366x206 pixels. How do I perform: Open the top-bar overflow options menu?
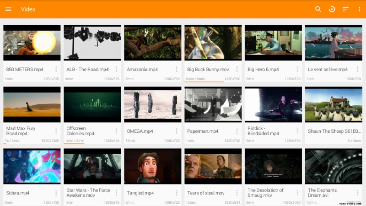(x=359, y=9)
